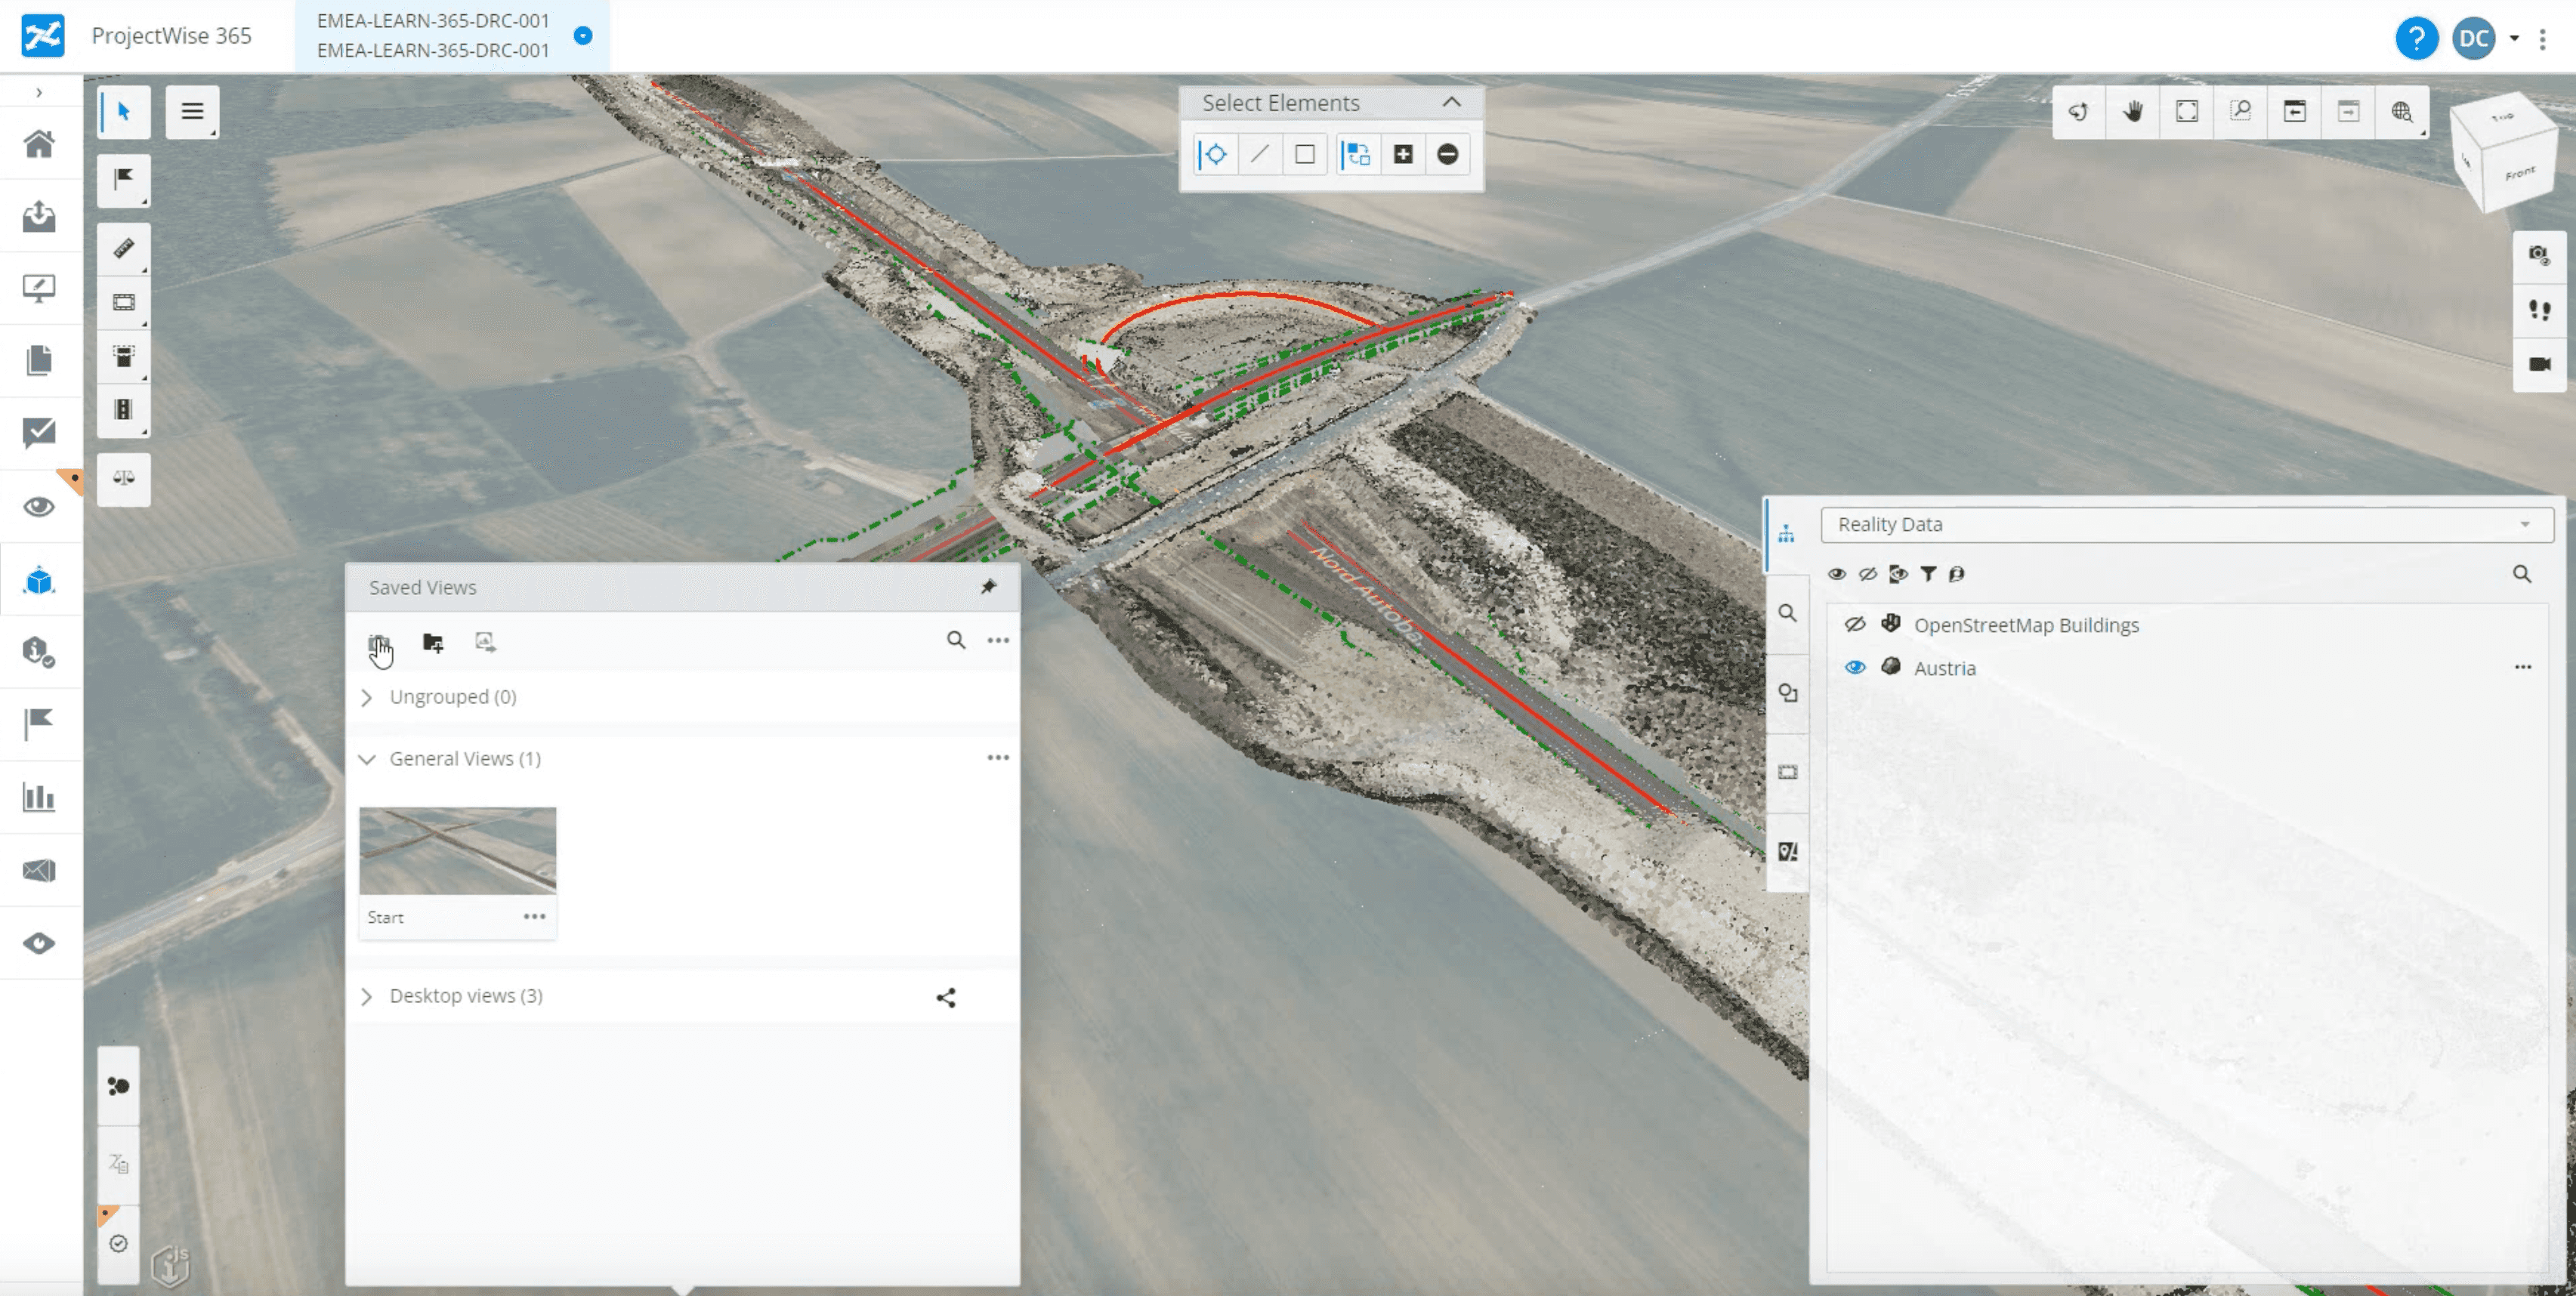This screenshot has width=2576, height=1296.
Task: Open the hamburger menu button
Action: tap(192, 111)
